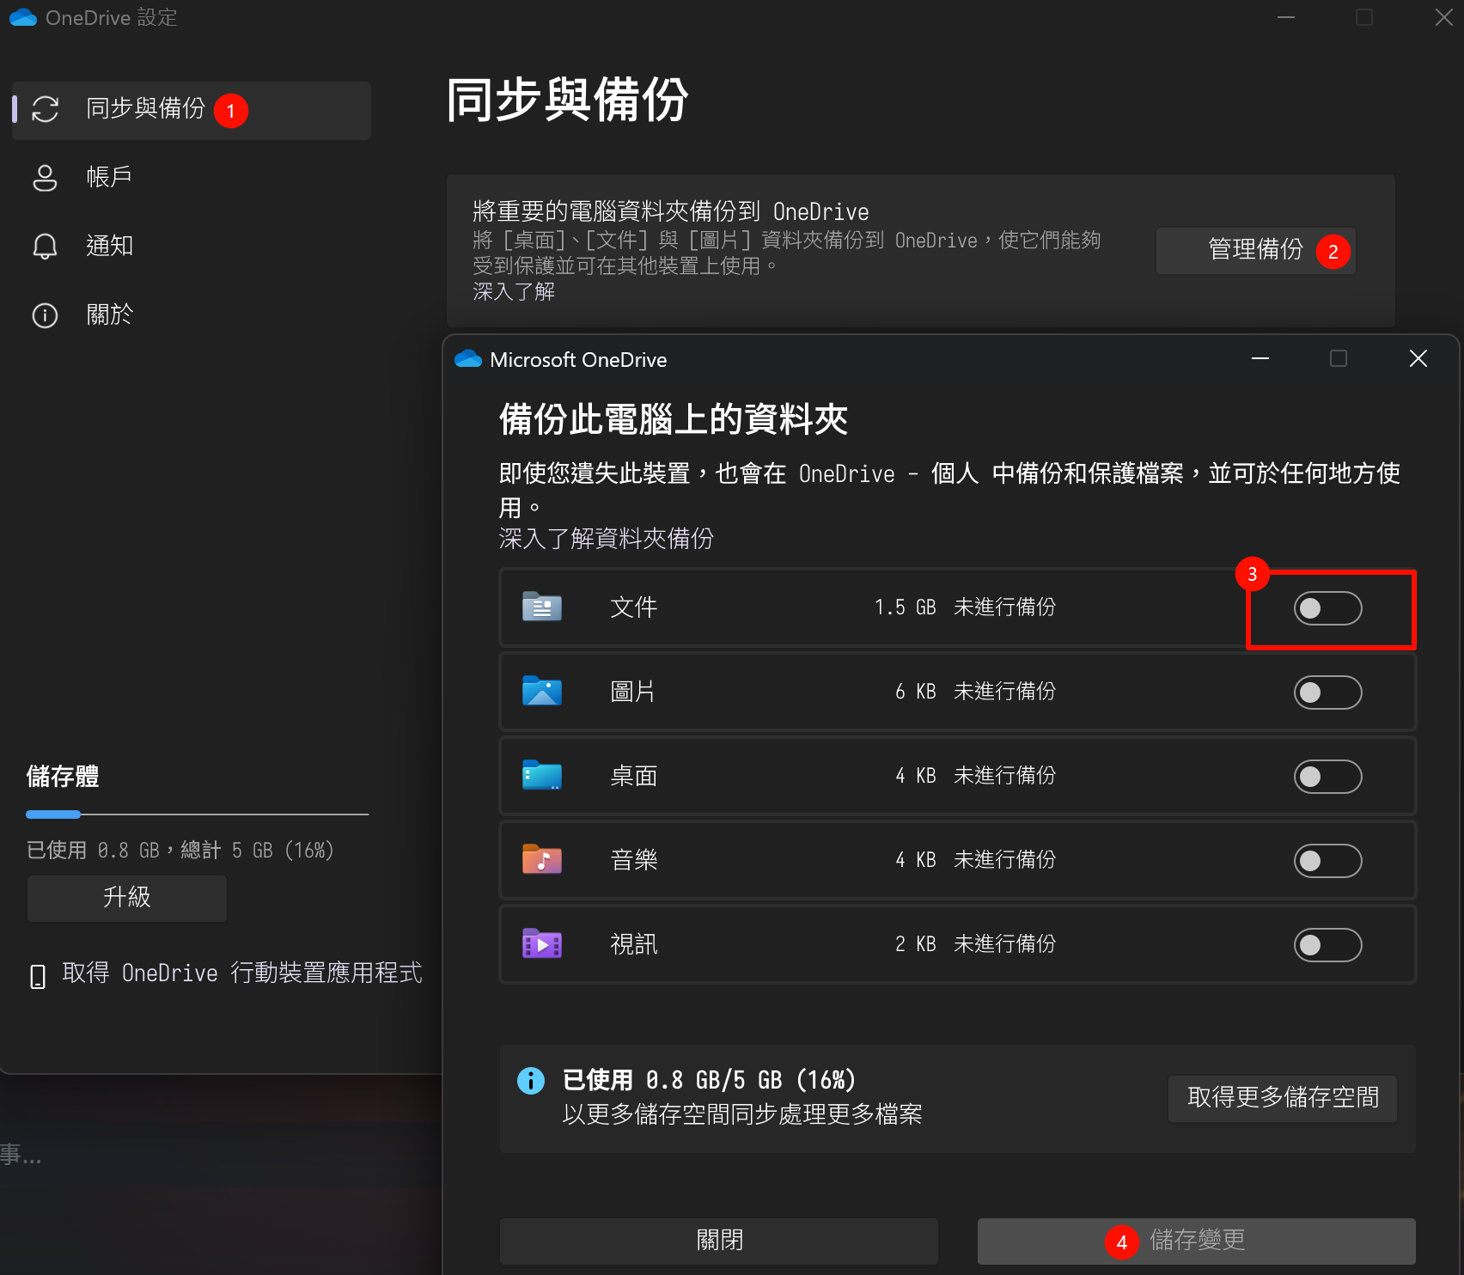1464x1275 pixels.
Task: Toggle backup for the 視訊 folder
Action: 1327,945
